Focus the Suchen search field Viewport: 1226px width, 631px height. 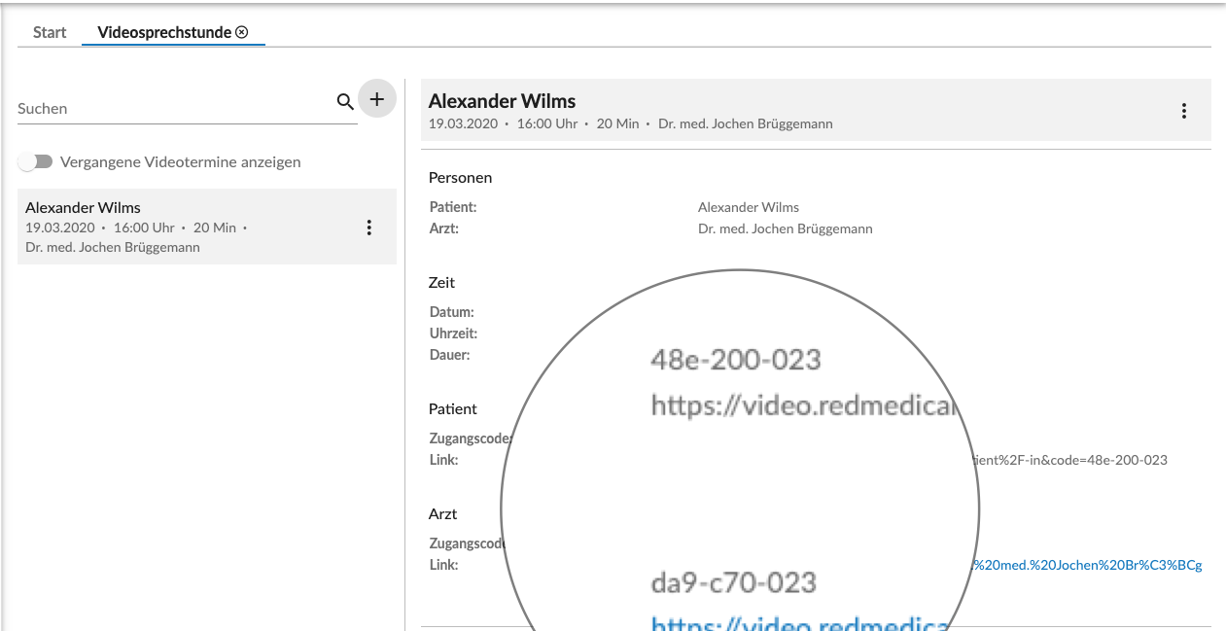pyautogui.click(x=175, y=109)
